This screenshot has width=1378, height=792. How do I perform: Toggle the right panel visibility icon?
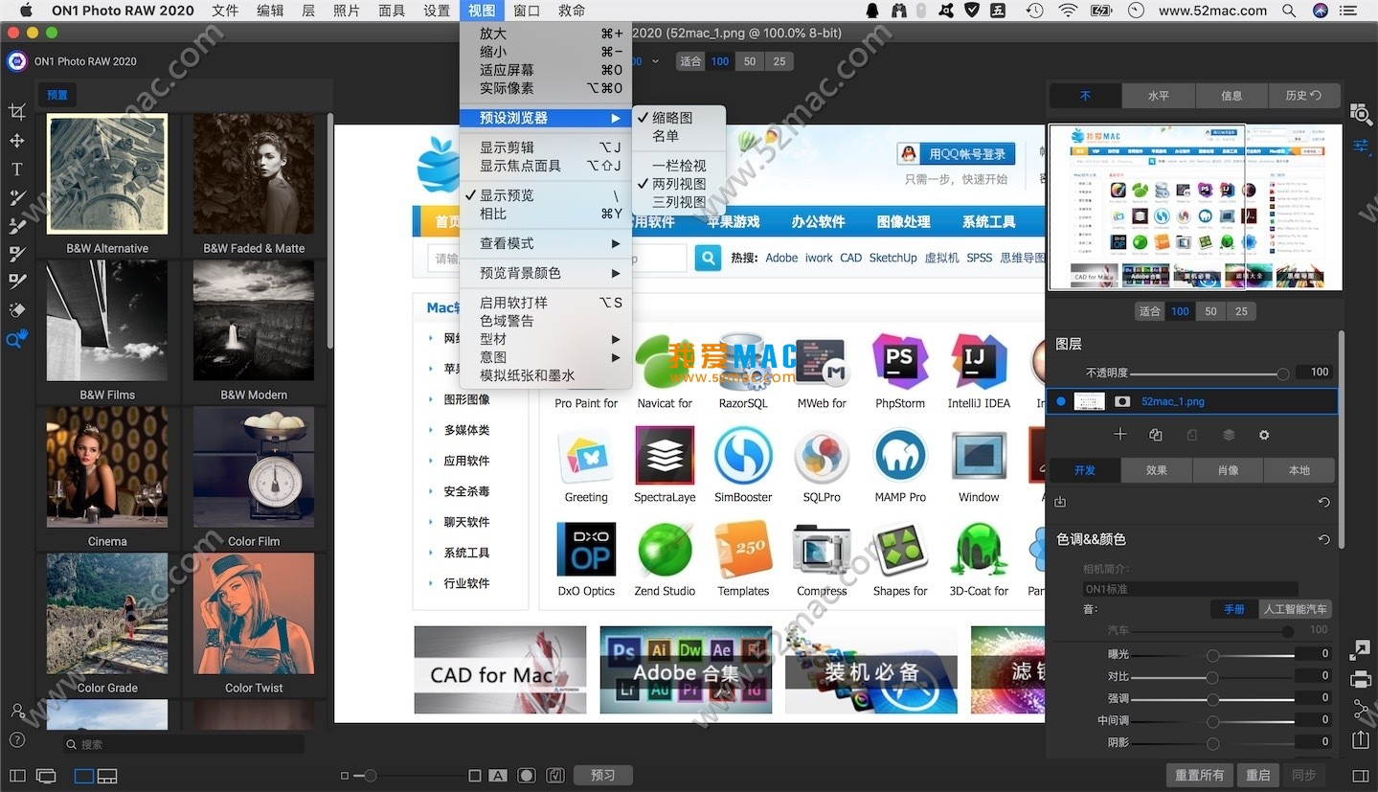point(1361,776)
